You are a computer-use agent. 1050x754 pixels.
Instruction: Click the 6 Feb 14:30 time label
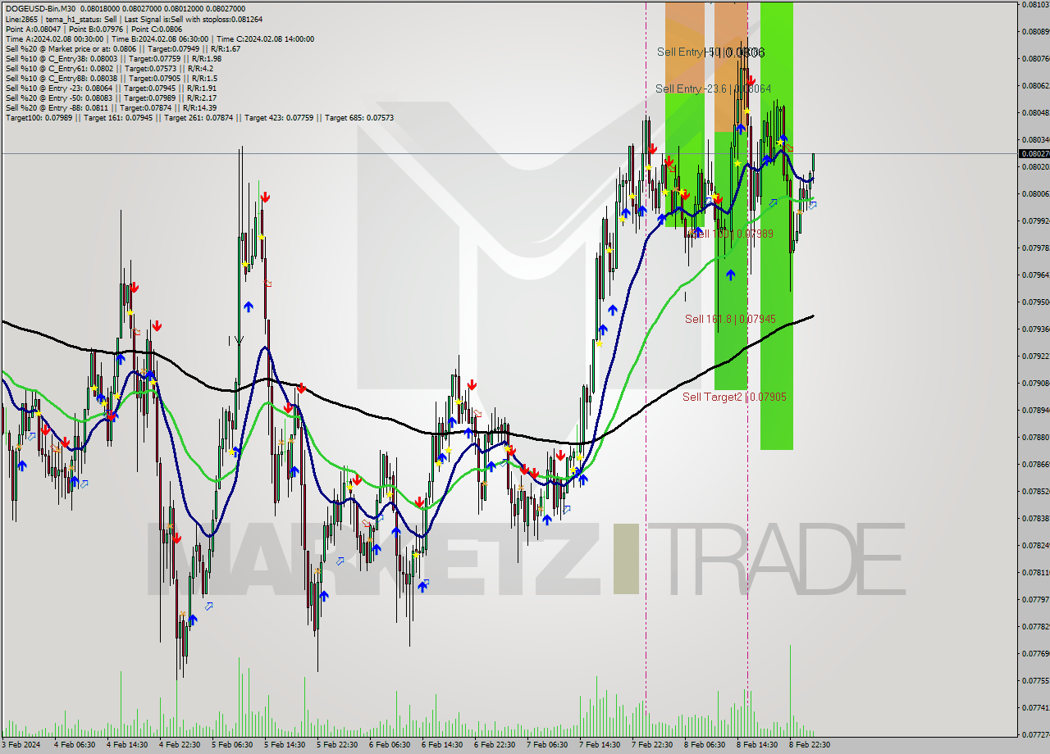coord(441,745)
